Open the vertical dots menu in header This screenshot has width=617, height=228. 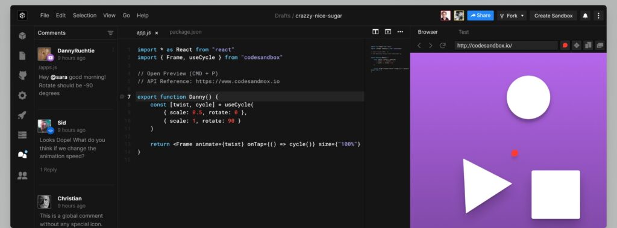(598, 16)
